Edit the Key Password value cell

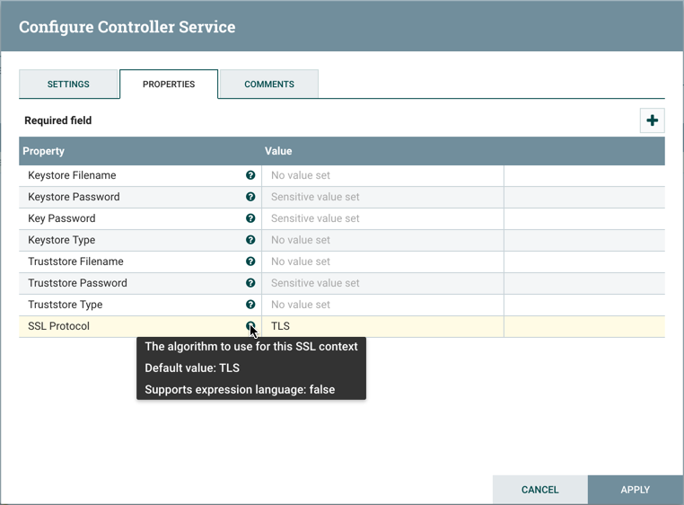pos(382,218)
